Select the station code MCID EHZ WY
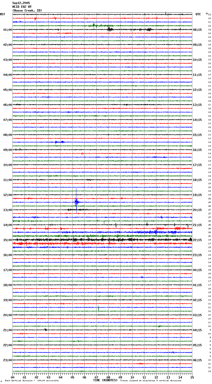Screen dimensions: 212x384 click(22, 7)
